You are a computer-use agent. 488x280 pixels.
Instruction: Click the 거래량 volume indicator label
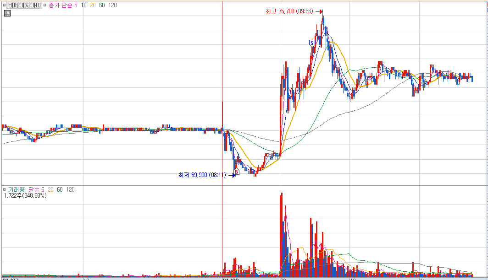(17, 189)
